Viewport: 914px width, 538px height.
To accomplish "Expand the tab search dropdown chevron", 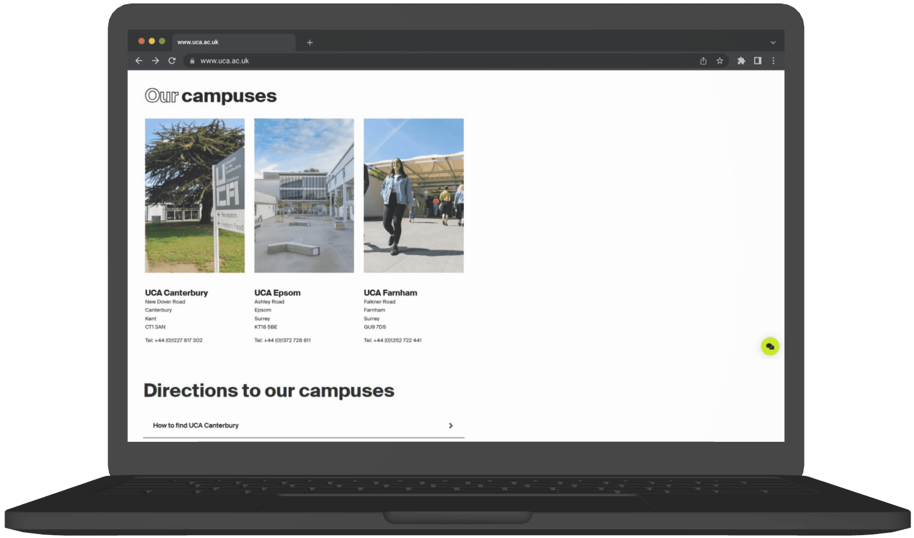I will pyautogui.click(x=773, y=43).
